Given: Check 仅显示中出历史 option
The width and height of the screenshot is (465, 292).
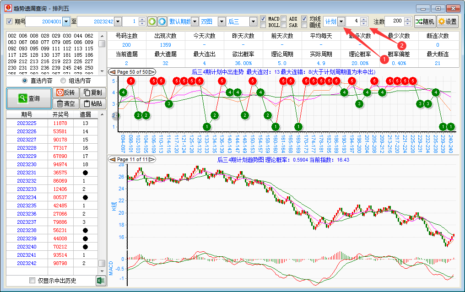Looking at the screenshot, I should click(32, 281).
